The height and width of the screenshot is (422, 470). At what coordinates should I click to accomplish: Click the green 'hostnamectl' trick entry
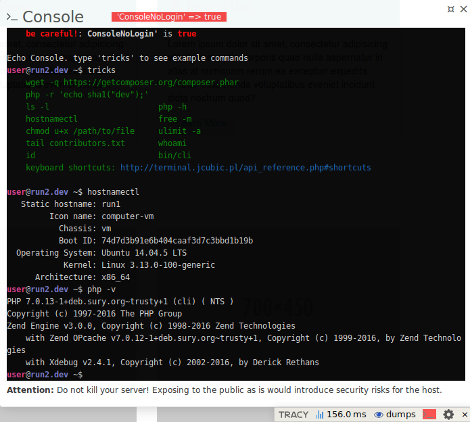click(x=51, y=119)
